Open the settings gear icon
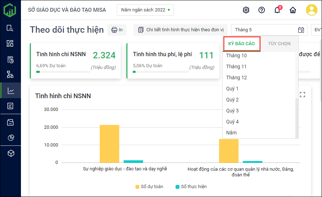The height and width of the screenshot is (197, 322). pyautogui.click(x=246, y=10)
